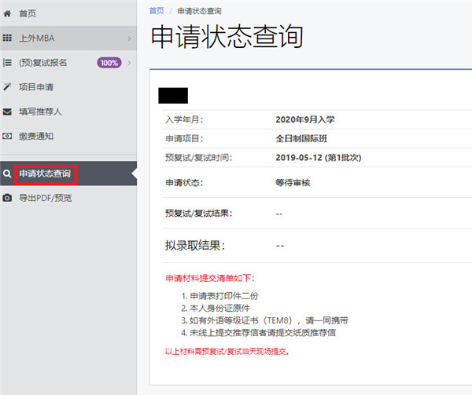Viewport: 472px width, 395px height.
Task: Click the grid icon beside 上外MBA
Action: point(7,38)
